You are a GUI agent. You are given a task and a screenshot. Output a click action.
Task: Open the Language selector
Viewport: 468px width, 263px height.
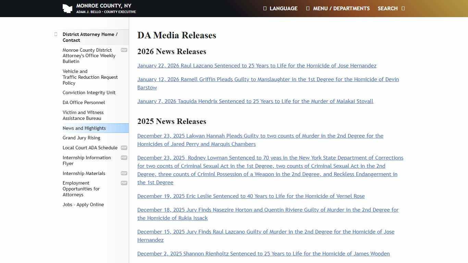280,9
